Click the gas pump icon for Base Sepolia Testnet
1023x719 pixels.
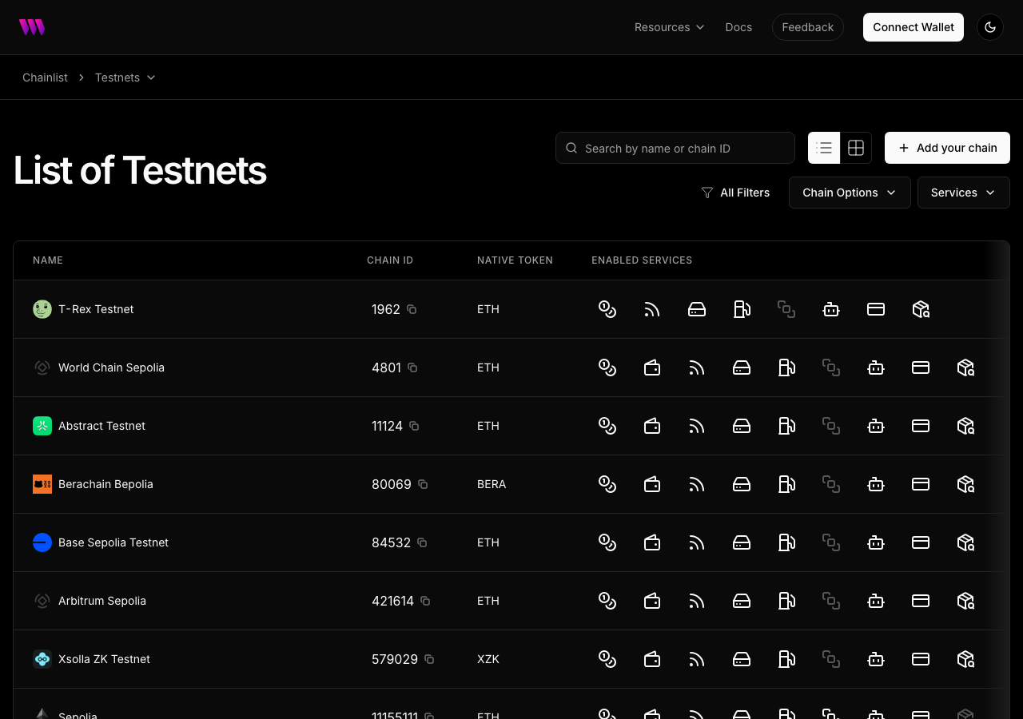pyautogui.click(x=786, y=542)
